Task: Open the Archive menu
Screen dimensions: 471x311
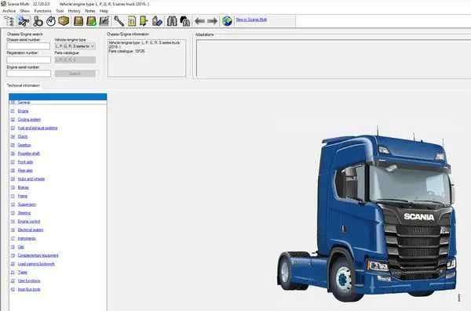Action: 9,11
